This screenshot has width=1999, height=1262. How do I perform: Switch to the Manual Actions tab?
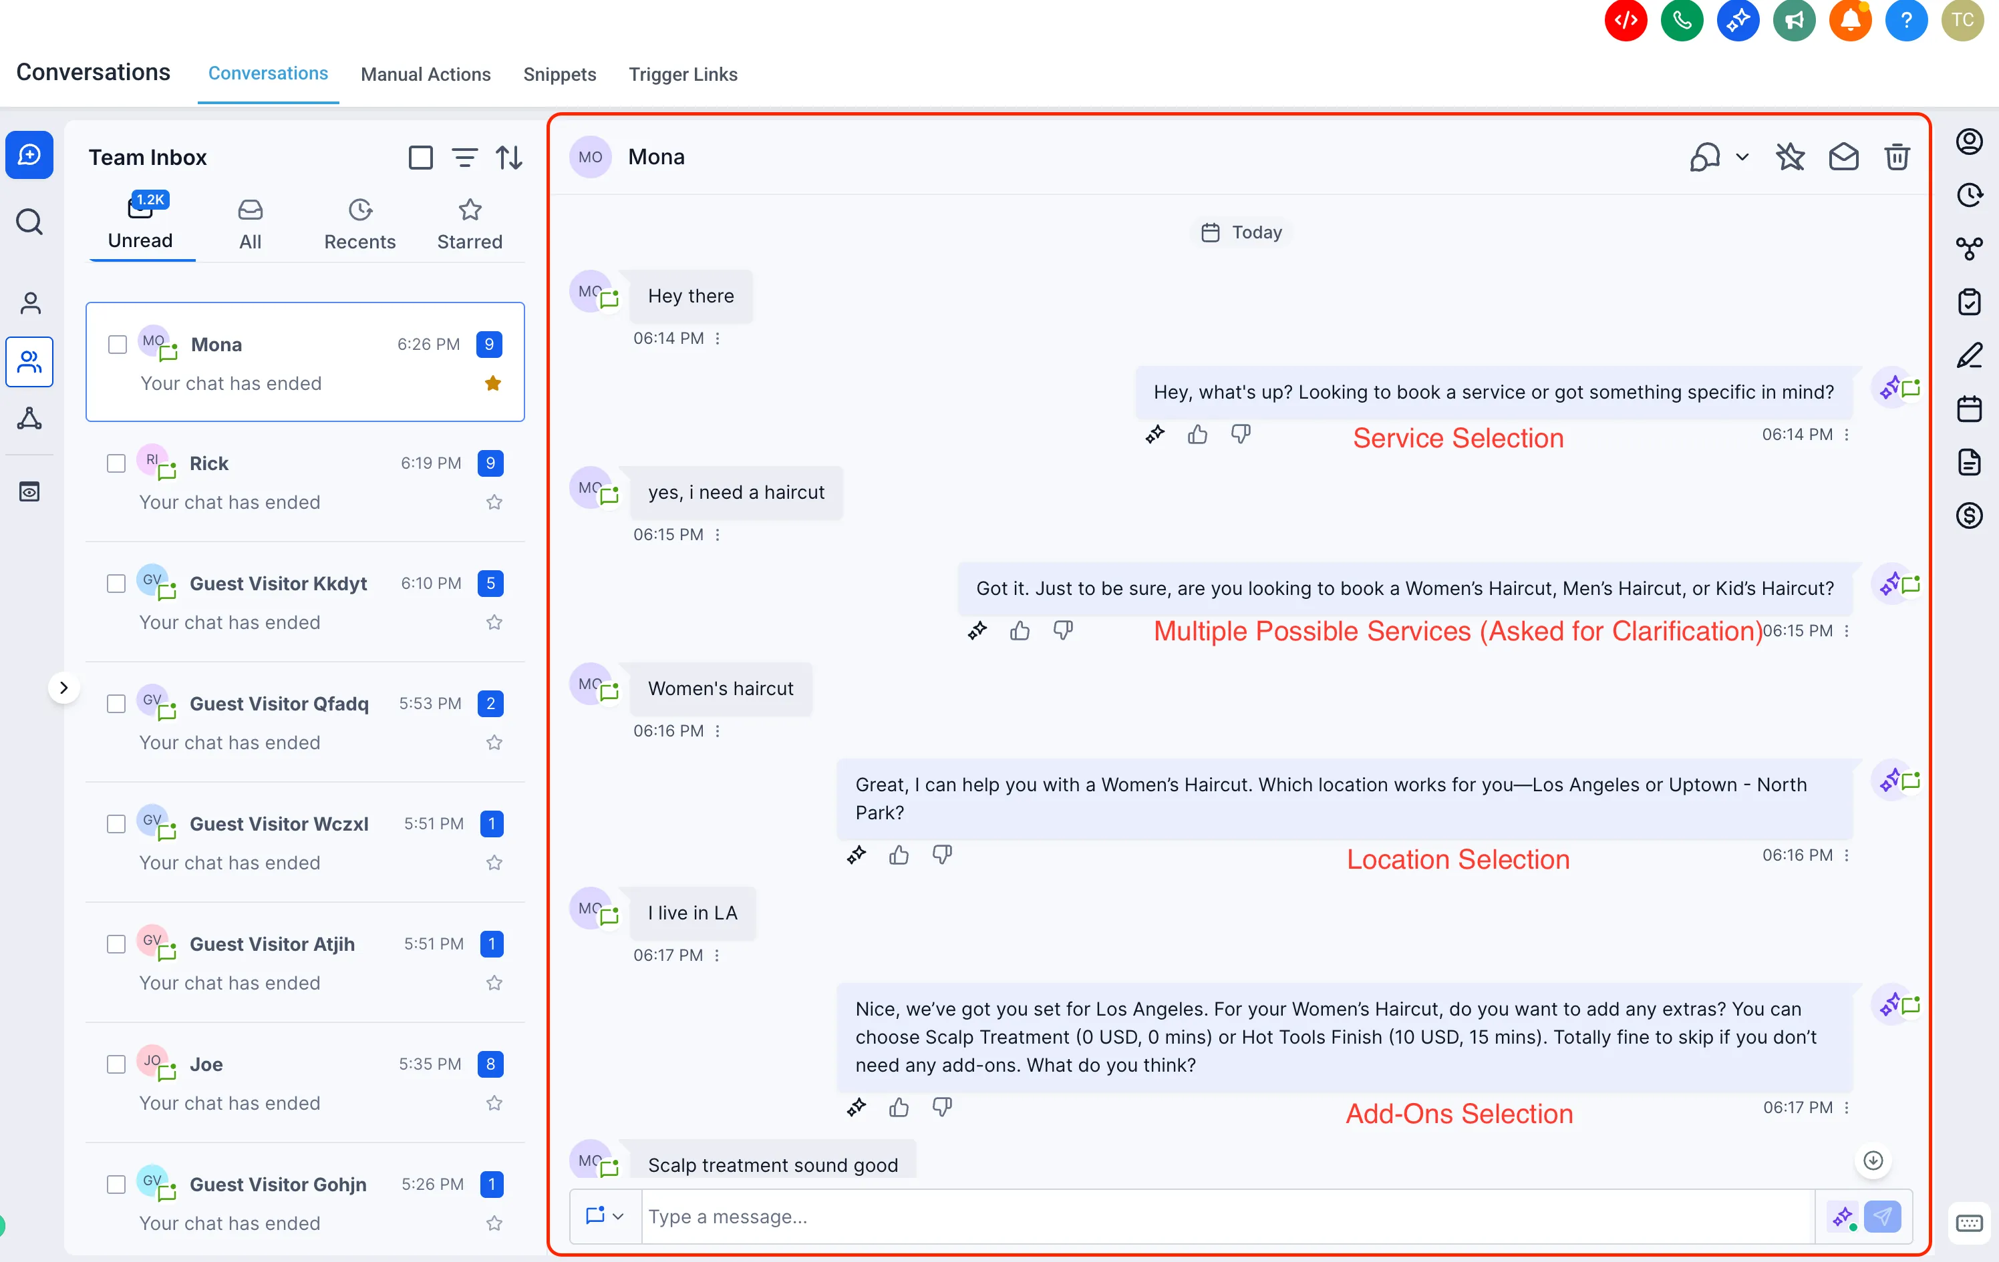425,74
